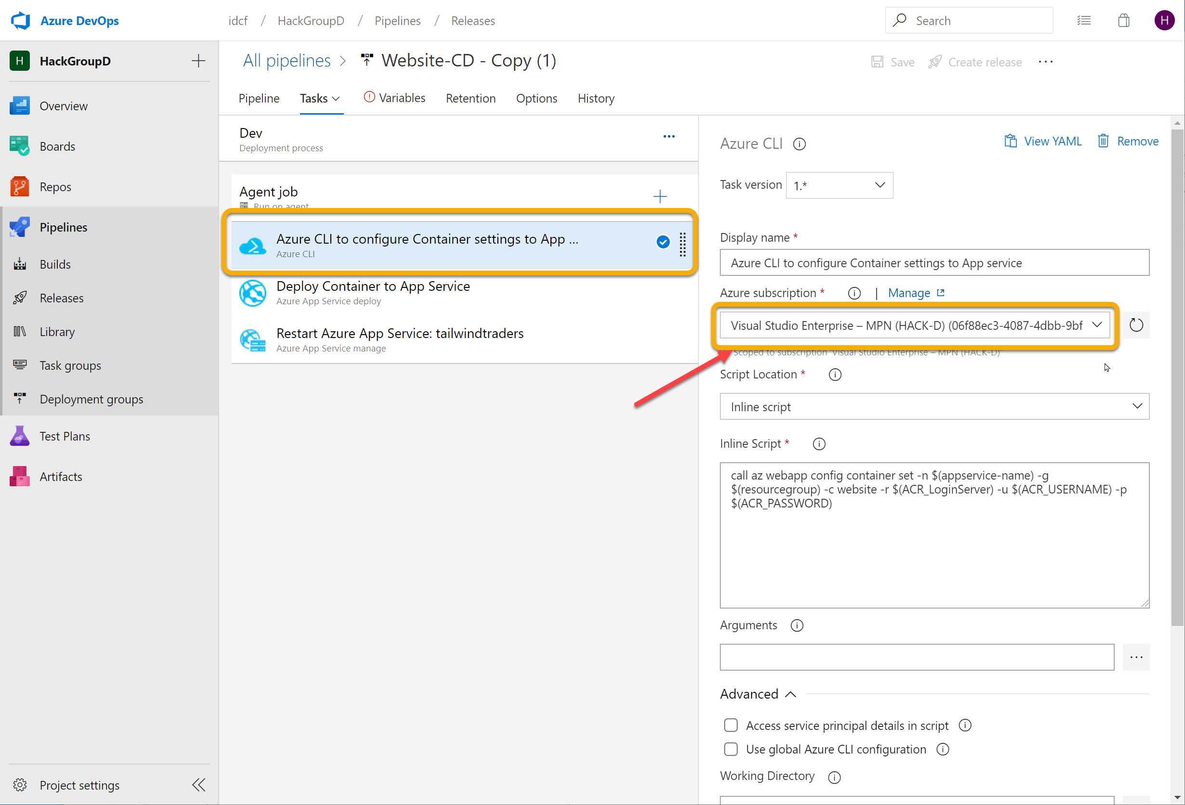Go to All pipelines breadcrumb
Image resolution: width=1185 pixels, height=805 pixels.
[x=286, y=61]
